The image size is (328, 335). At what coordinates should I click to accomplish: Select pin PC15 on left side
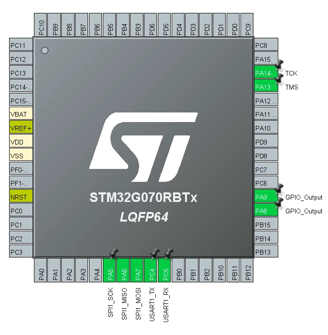(x=21, y=100)
